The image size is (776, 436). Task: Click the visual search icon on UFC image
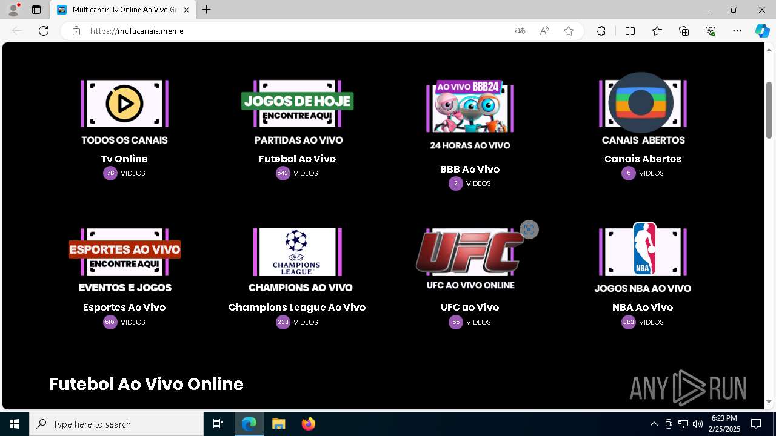(x=529, y=230)
